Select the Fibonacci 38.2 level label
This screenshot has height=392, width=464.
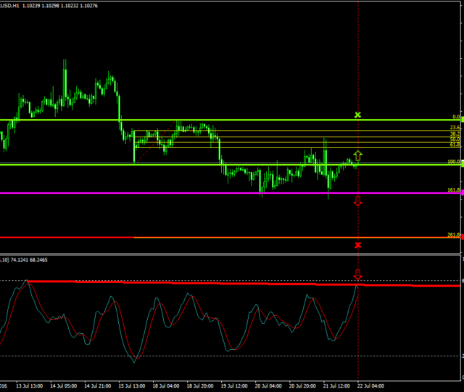pos(455,134)
